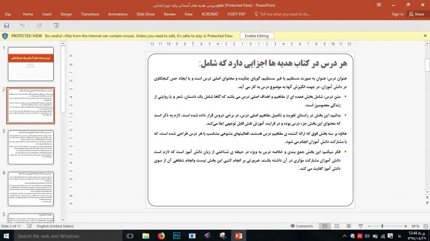Click the Save icon in quick access toolbar

point(7,26)
